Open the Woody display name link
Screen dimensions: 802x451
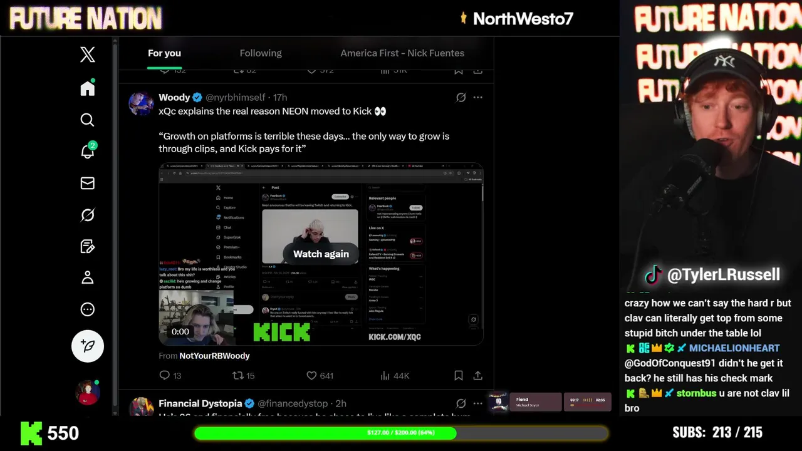coord(174,97)
